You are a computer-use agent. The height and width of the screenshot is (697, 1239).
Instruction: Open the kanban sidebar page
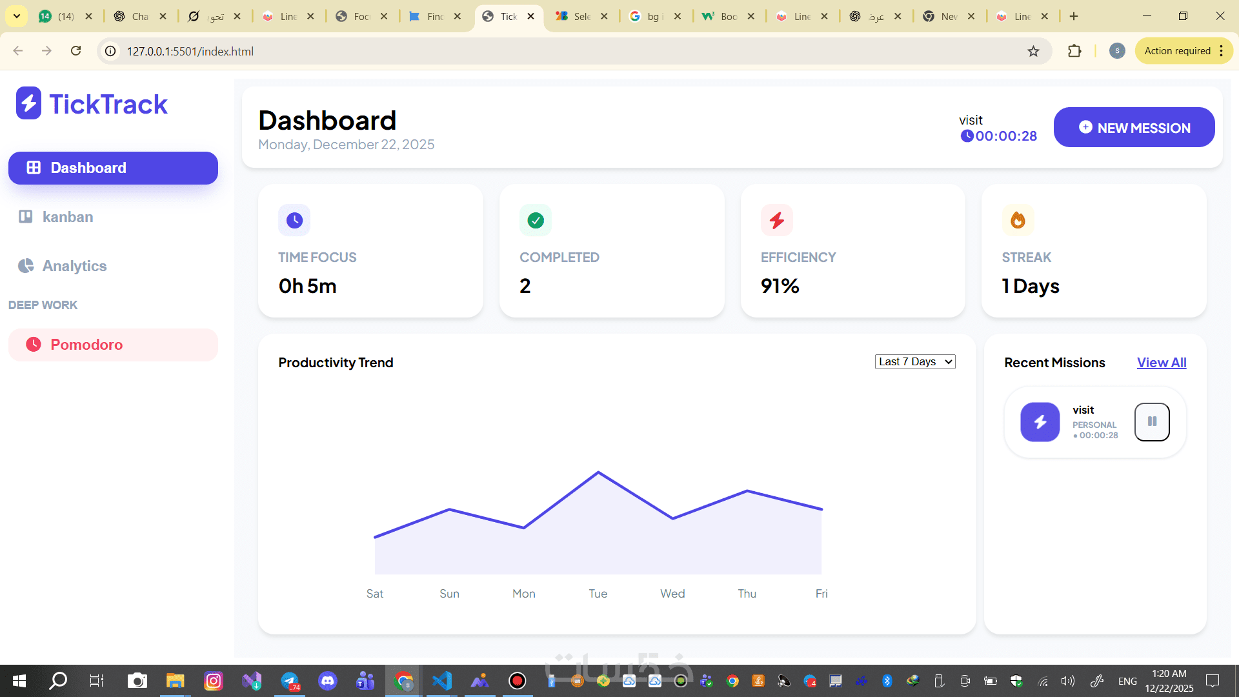(x=67, y=217)
